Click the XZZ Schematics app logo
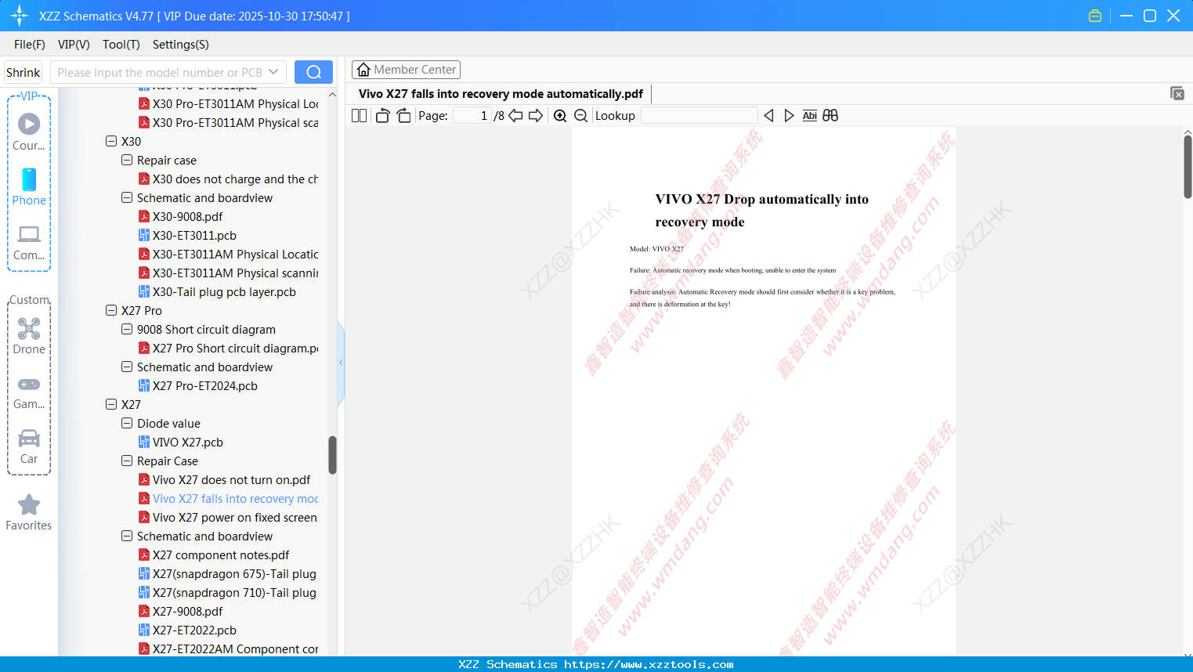This screenshot has height=672, width=1193. point(20,16)
